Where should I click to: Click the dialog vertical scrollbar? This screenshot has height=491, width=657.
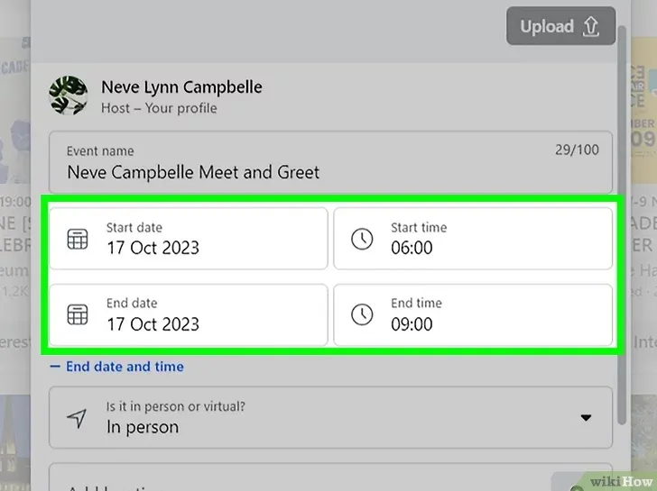(x=622, y=226)
